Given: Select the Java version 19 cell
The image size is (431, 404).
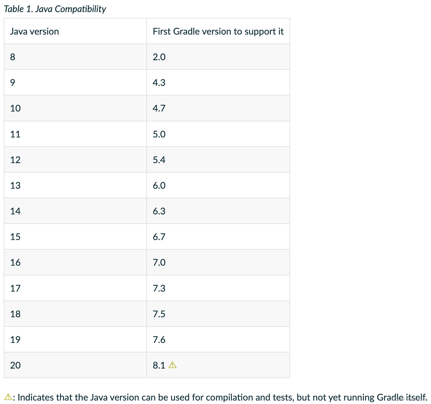Looking at the screenshot, I should [x=75, y=339].
